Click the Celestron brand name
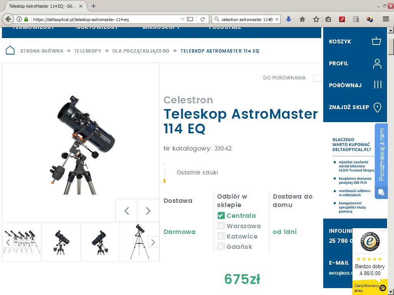 188,100
